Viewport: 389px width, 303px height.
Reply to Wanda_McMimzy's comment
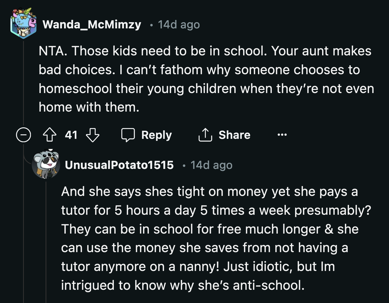coord(156,135)
